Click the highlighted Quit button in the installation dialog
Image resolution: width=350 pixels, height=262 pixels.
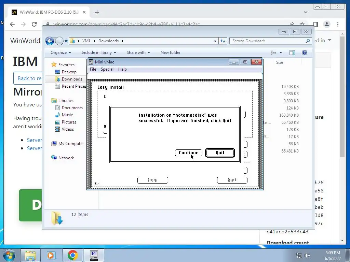coord(220,153)
